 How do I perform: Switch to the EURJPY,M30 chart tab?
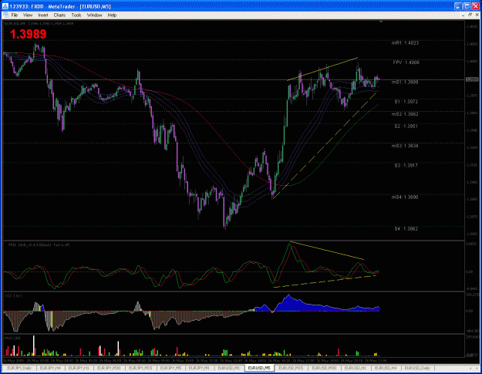click(109, 368)
